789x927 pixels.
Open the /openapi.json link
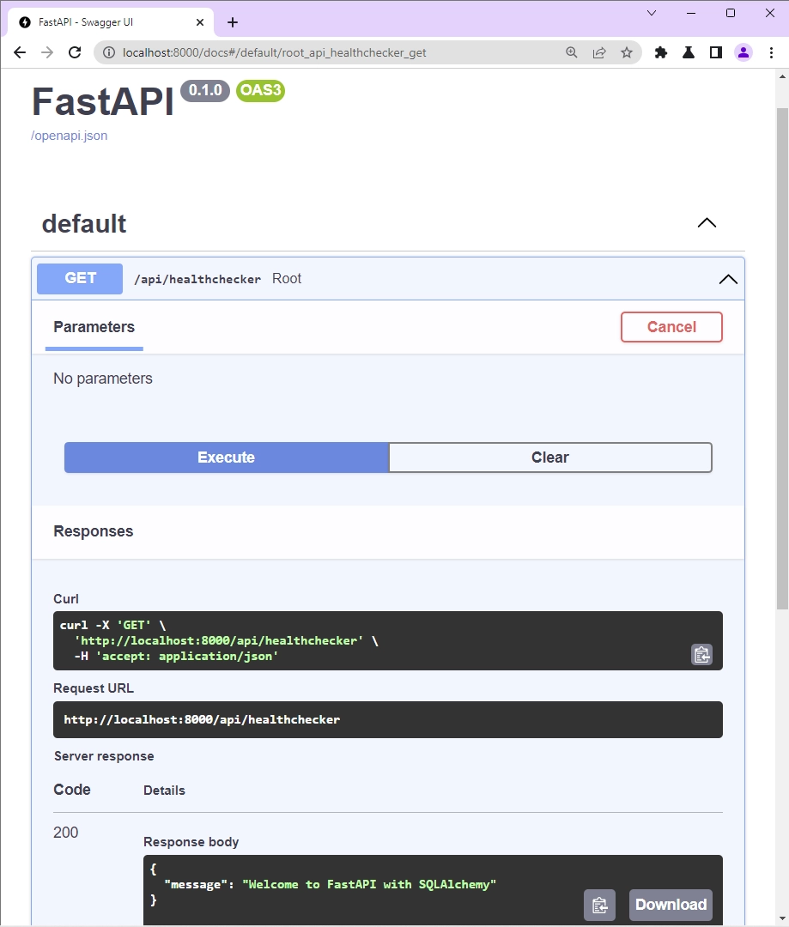pyautogui.click(x=70, y=136)
